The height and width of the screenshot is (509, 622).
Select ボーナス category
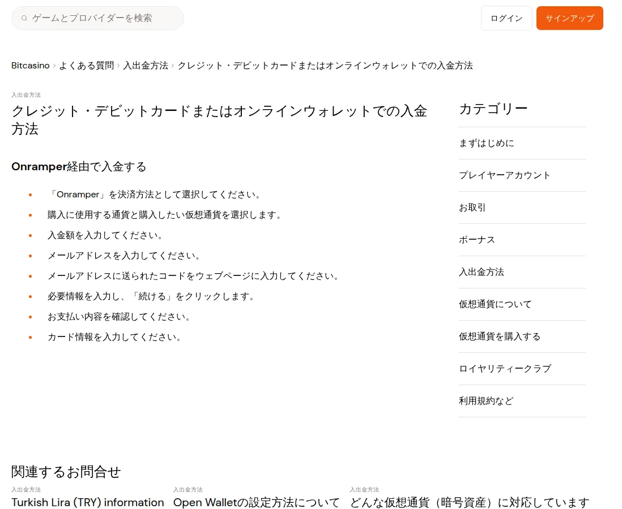522,240
